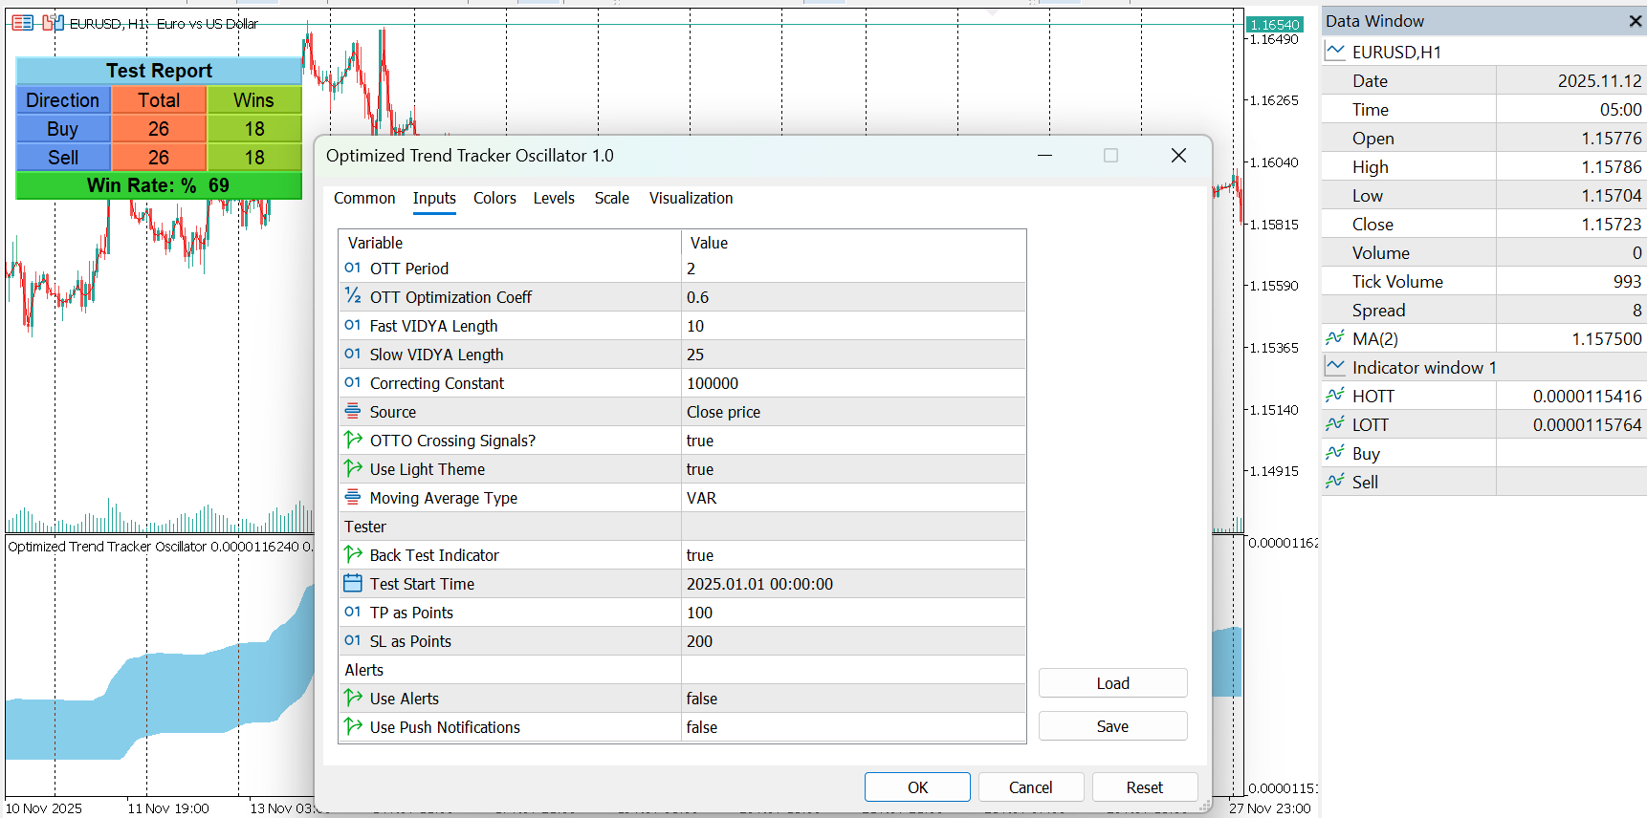This screenshot has height=818, width=1647.
Task: Click the Moving Average Type enum icon
Action: [353, 497]
